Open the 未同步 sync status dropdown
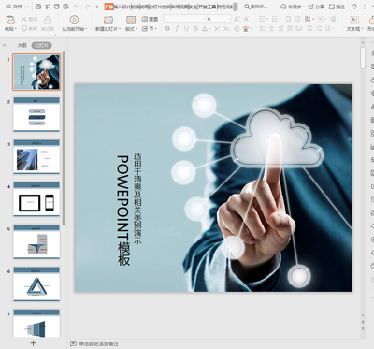The height and width of the screenshot is (349, 374). [x=292, y=7]
